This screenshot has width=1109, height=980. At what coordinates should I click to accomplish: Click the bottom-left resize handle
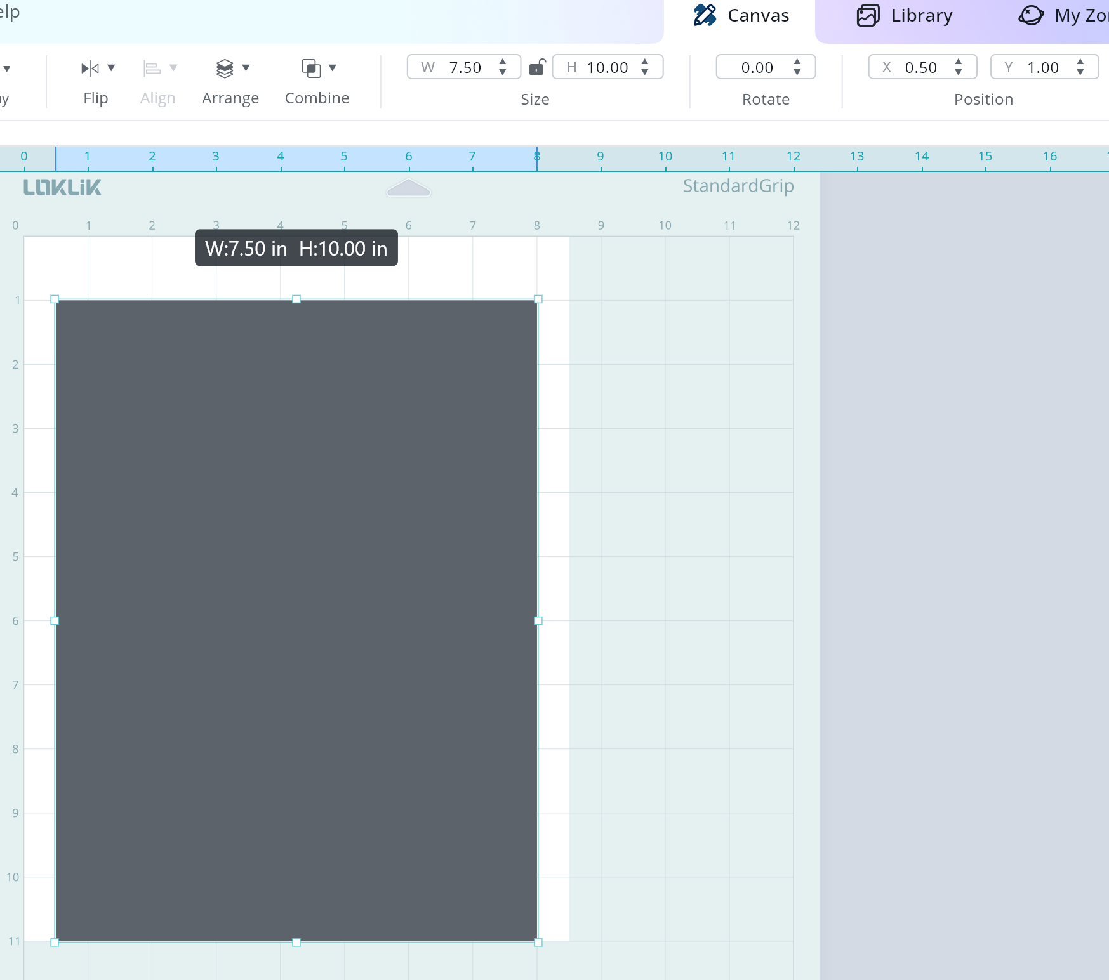tap(55, 943)
